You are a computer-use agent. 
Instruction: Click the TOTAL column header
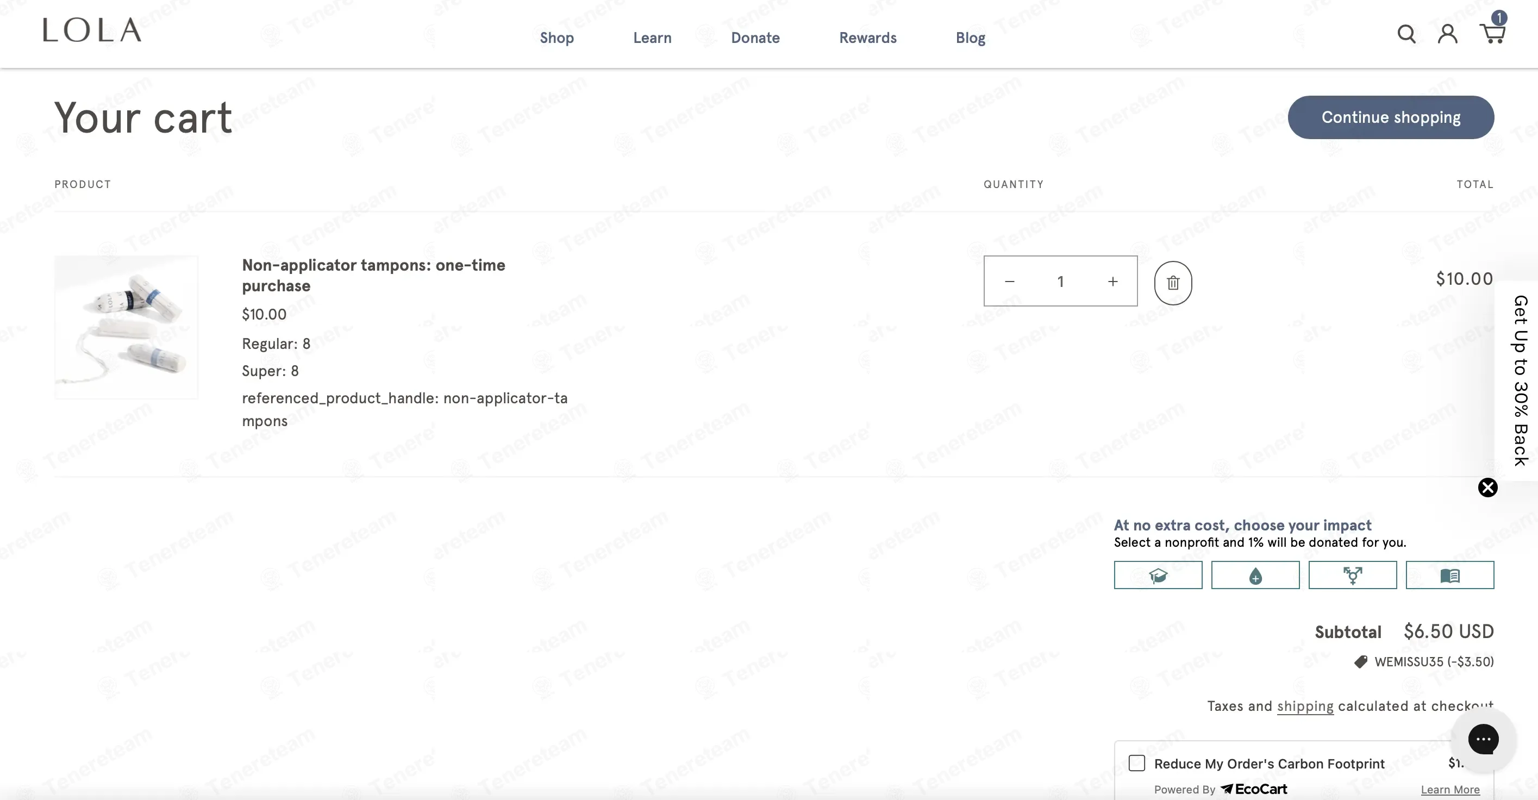(1475, 184)
